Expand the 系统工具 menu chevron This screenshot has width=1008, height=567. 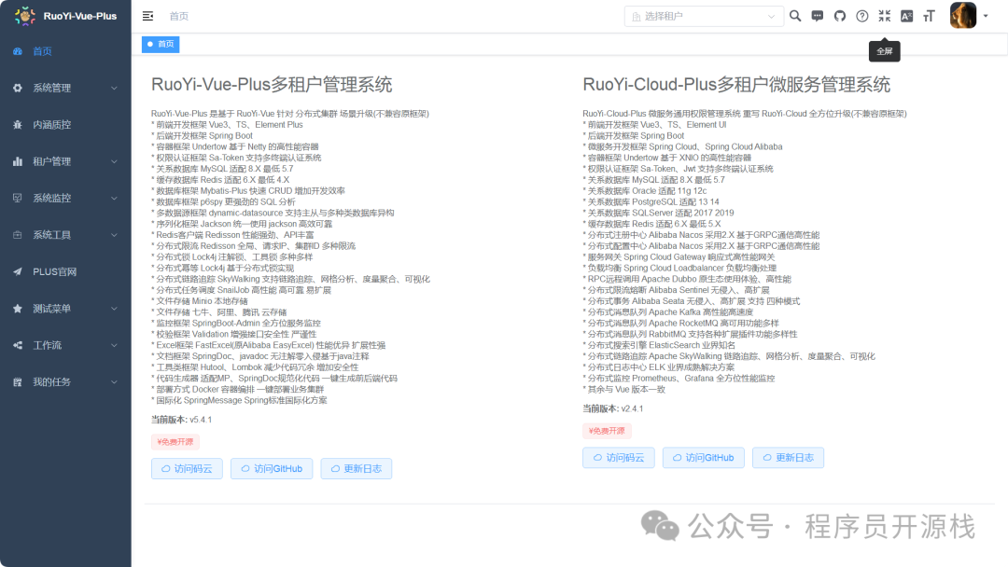(x=114, y=235)
